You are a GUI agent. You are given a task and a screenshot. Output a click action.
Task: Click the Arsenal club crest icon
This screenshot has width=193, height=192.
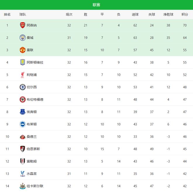pos(23,25)
